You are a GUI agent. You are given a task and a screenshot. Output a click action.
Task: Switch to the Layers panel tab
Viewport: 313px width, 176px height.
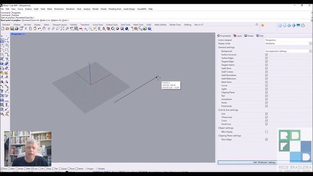click(x=238, y=36)
